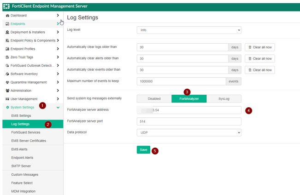Click the FortiGuard Outbreak Detection icon
This screenshot has width=300, height=195.
tap(7, 65)
